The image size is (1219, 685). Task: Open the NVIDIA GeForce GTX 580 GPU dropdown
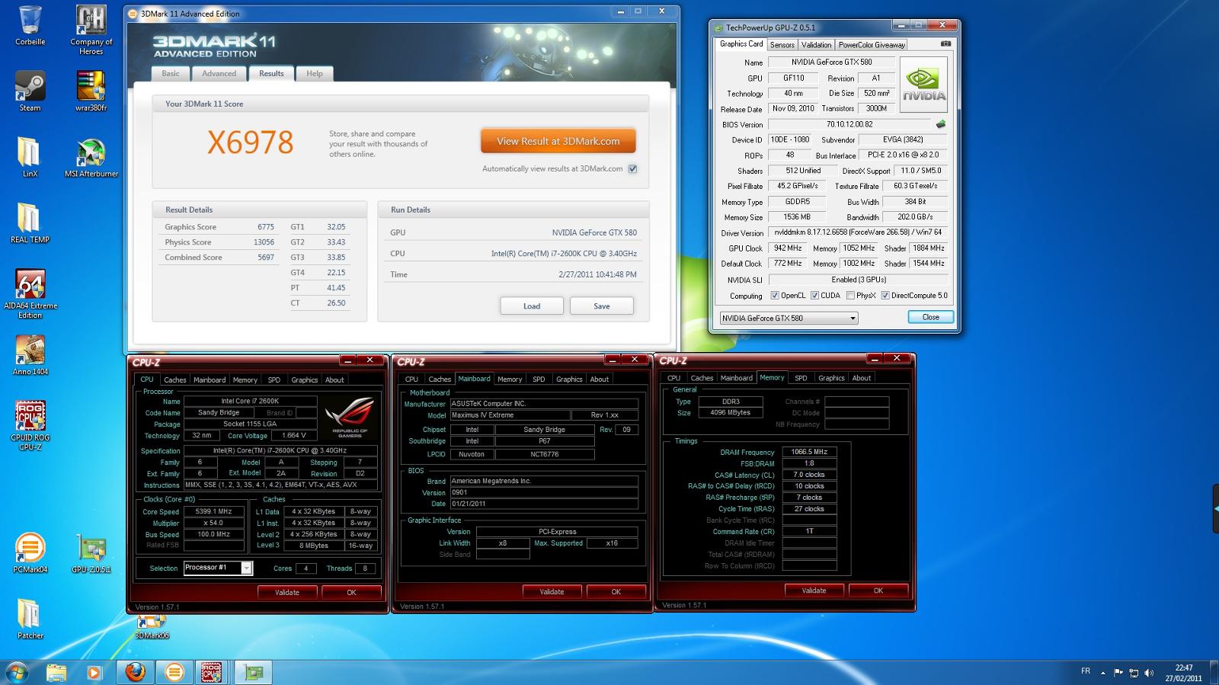789,318
